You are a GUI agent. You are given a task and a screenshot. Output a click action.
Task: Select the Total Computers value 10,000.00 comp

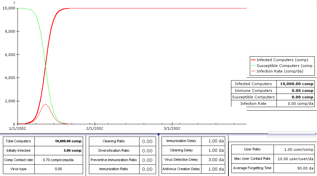[59, 141]
